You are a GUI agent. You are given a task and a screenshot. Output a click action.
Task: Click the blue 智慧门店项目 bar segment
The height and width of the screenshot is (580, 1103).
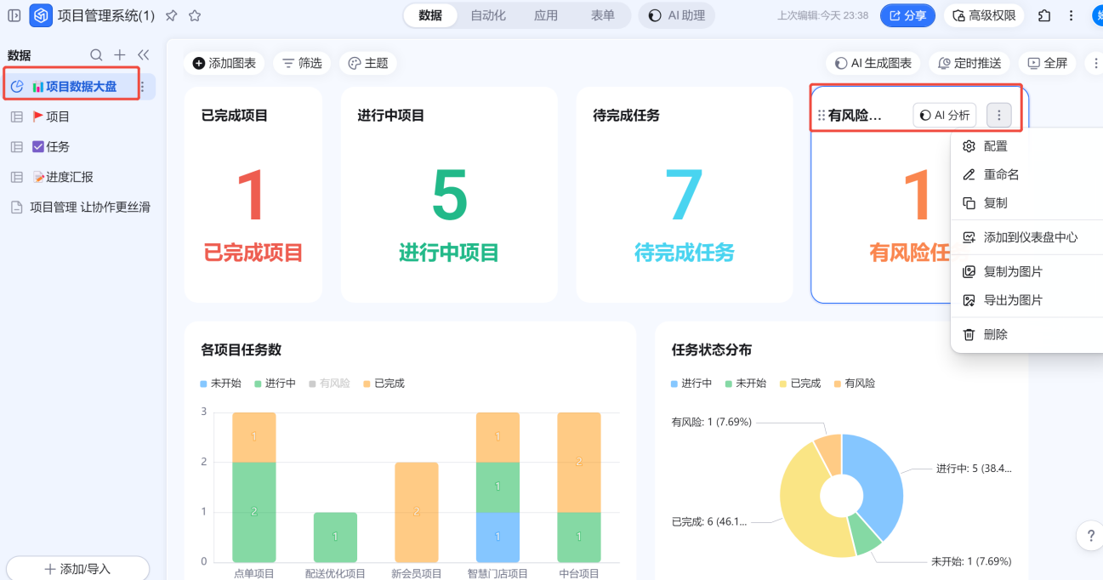[x=497, y=537]
